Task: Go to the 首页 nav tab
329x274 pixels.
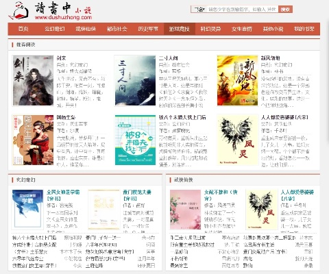Action: pos(23,29)
